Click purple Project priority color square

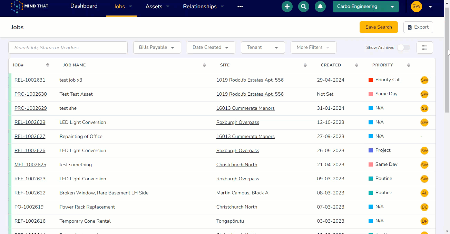pyautogui.click(x=371, y=150)
